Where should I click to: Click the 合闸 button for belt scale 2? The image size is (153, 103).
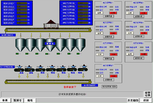(130, 13)
